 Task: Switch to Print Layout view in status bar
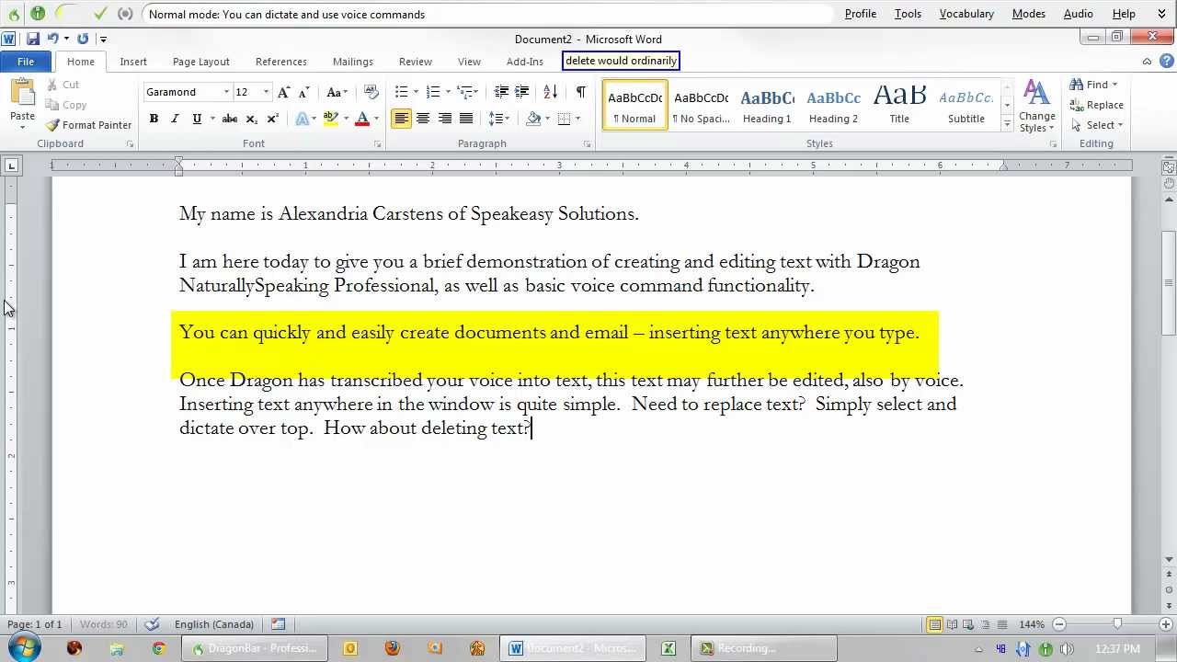pos(934,624)
